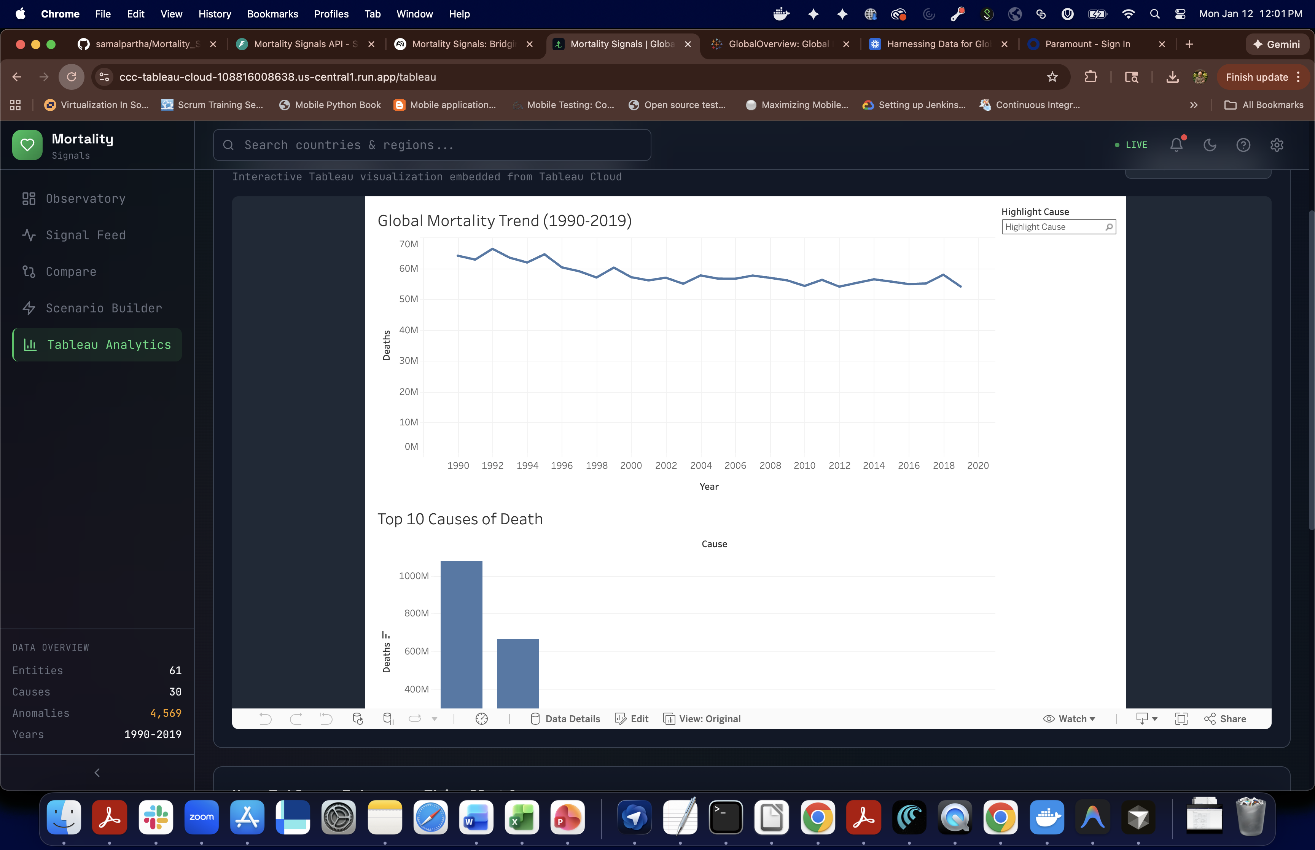
Task: Go to Signal Feed page
Action: click(x=86, y=235)
